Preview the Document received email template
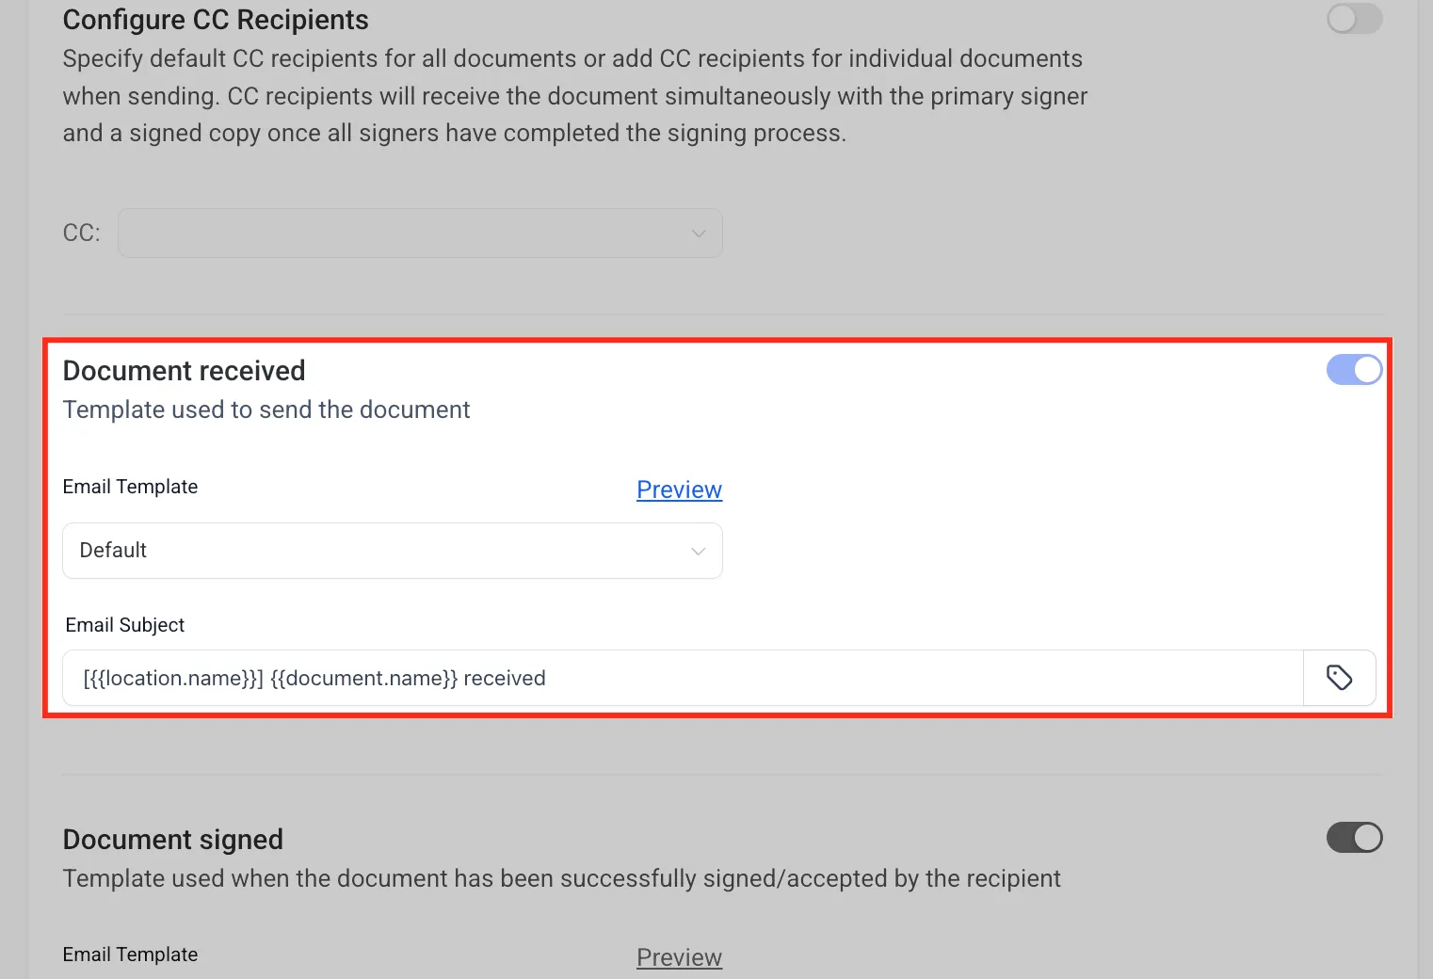Screen dimensions: 1433x979 (x=679, y=489)
